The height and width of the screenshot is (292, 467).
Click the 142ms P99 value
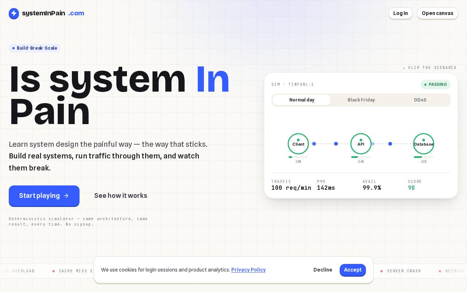[x=326, y=188]
